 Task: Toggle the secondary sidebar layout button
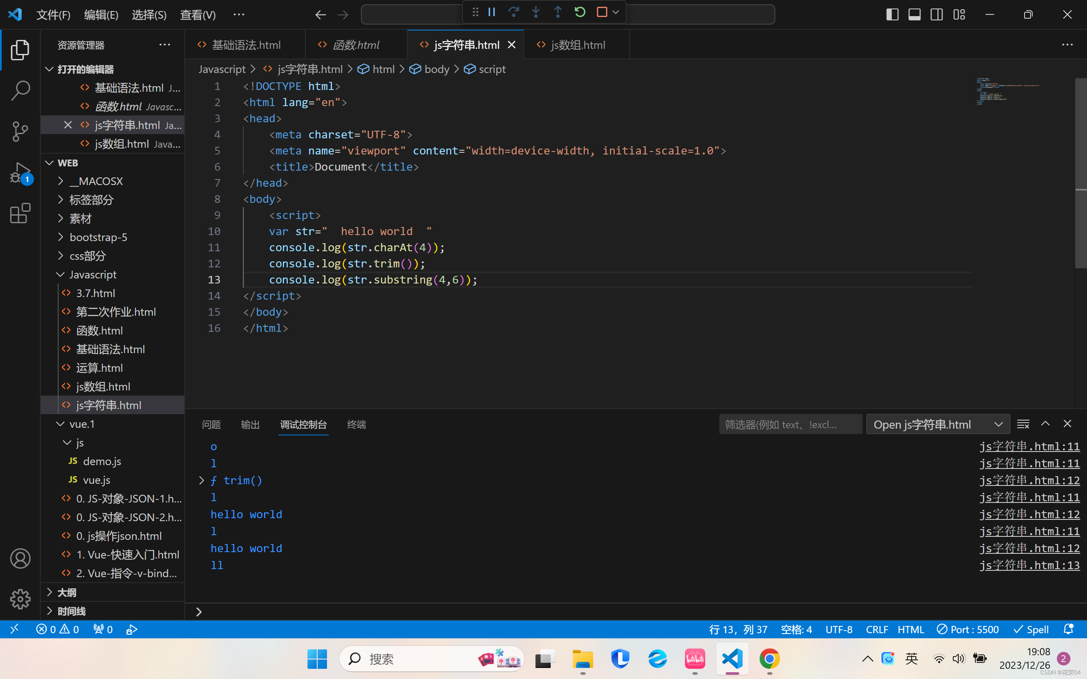(937, 15)
